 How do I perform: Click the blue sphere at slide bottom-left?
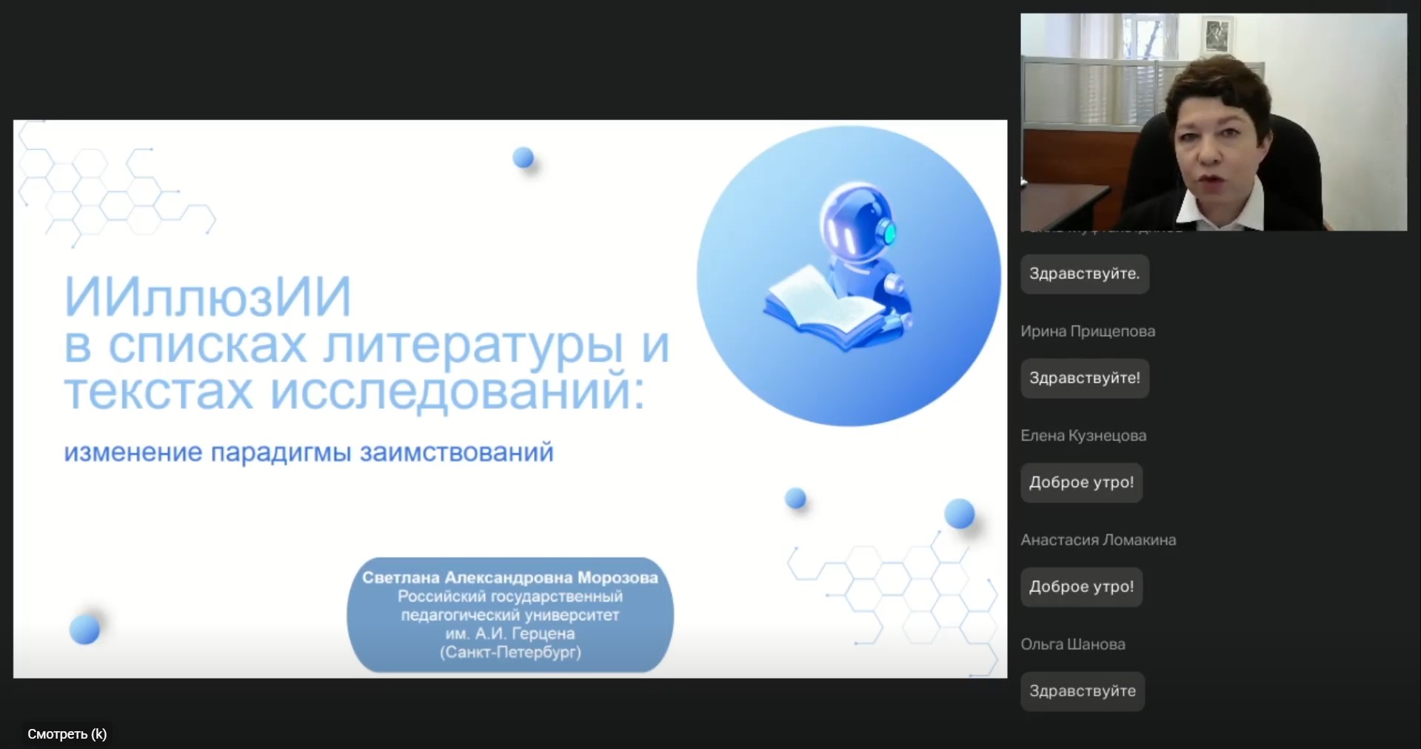(x=84, y=630)
